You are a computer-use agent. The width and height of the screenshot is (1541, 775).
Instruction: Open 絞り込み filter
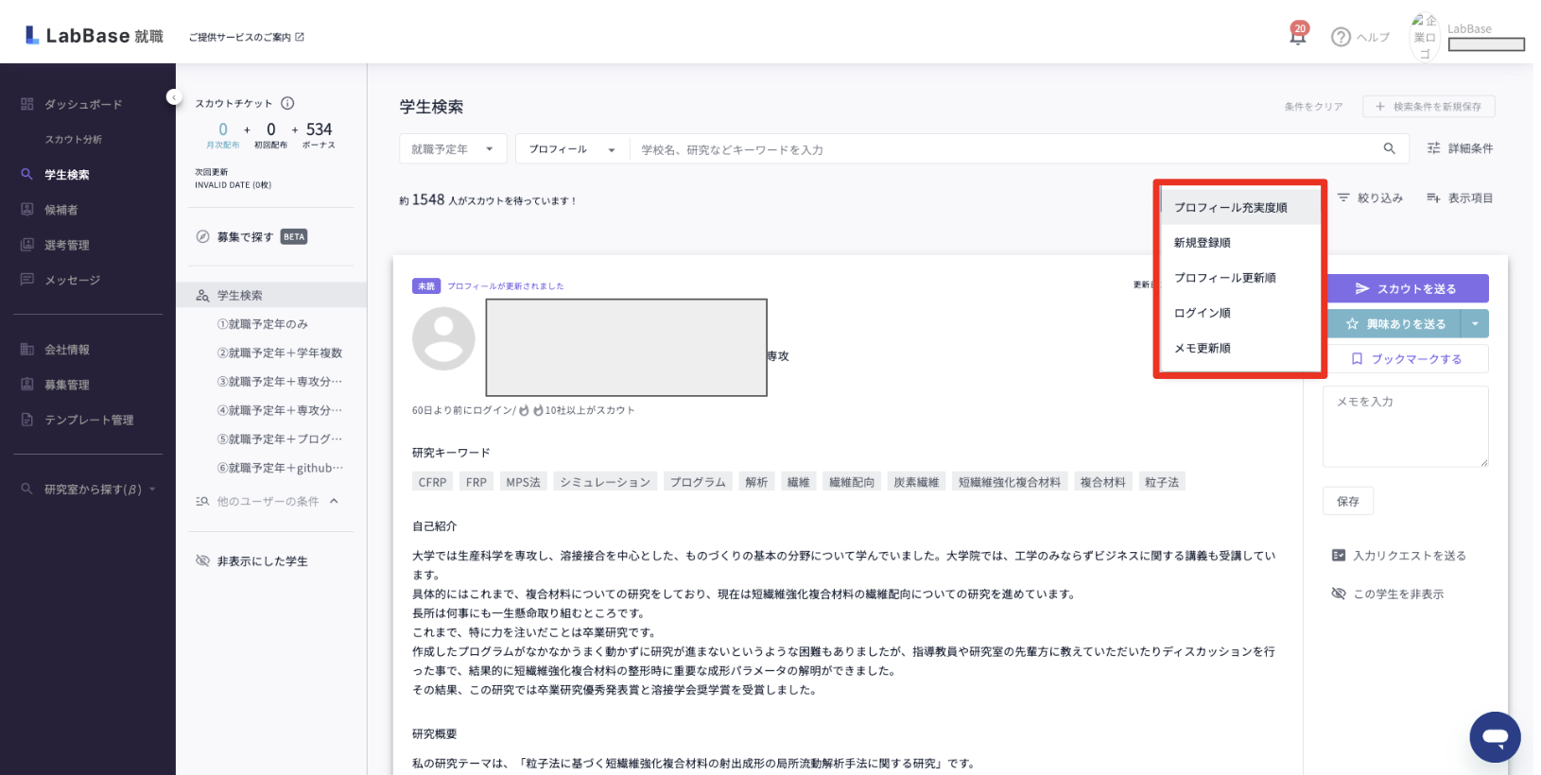pyautogui.click(x=1370, y=198)
